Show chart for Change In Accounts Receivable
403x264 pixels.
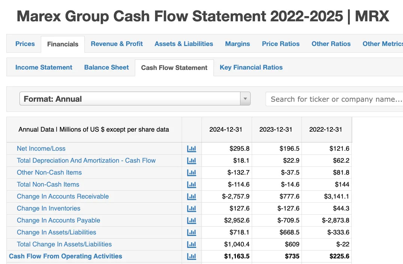[x=191, y=197]
